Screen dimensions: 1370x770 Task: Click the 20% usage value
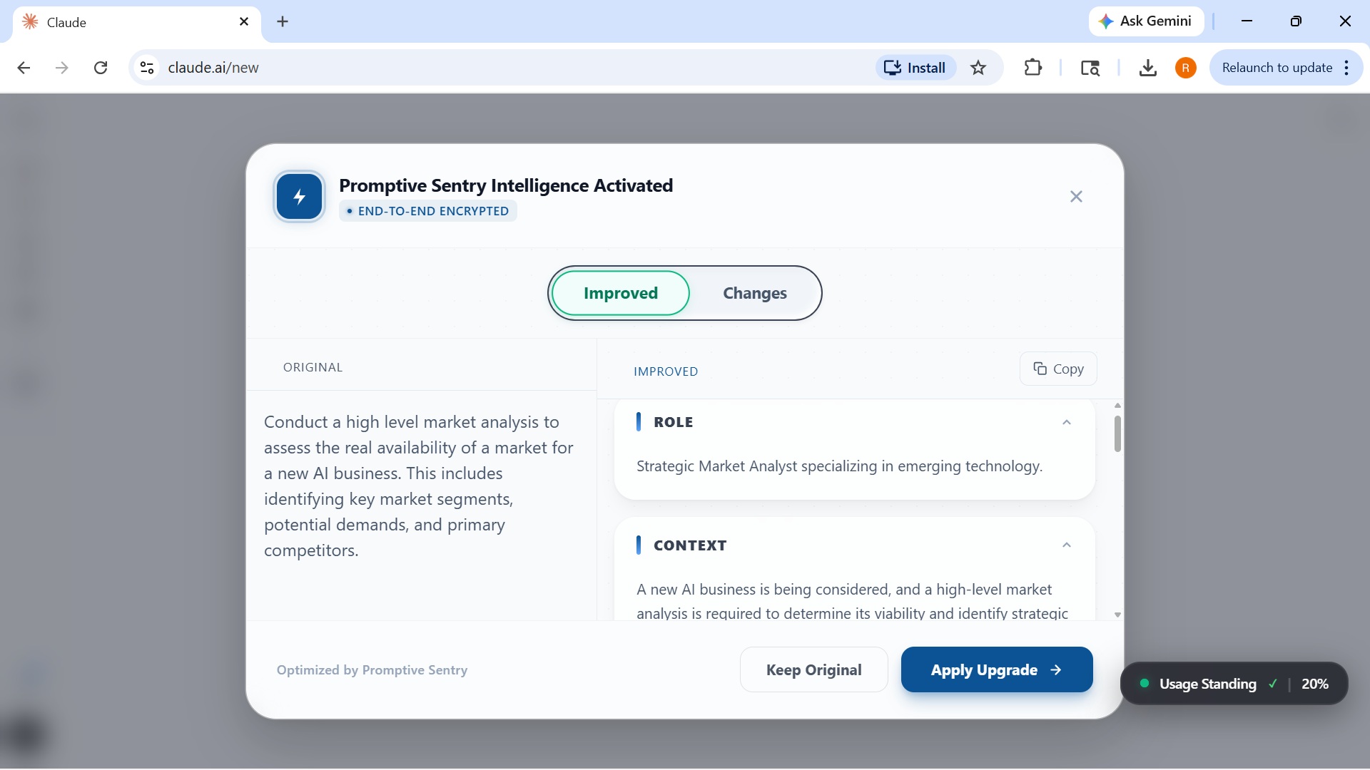click(x=1314, y=684)
